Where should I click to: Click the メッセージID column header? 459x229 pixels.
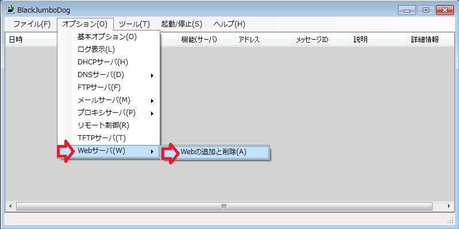pyautogui.click(x=321, y=40)
